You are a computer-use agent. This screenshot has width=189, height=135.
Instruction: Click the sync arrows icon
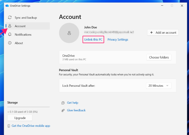coord(10,18)
